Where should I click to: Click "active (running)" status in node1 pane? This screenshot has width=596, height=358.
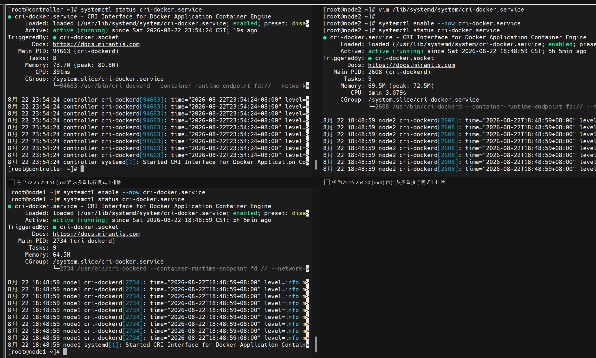coord(81,220)
